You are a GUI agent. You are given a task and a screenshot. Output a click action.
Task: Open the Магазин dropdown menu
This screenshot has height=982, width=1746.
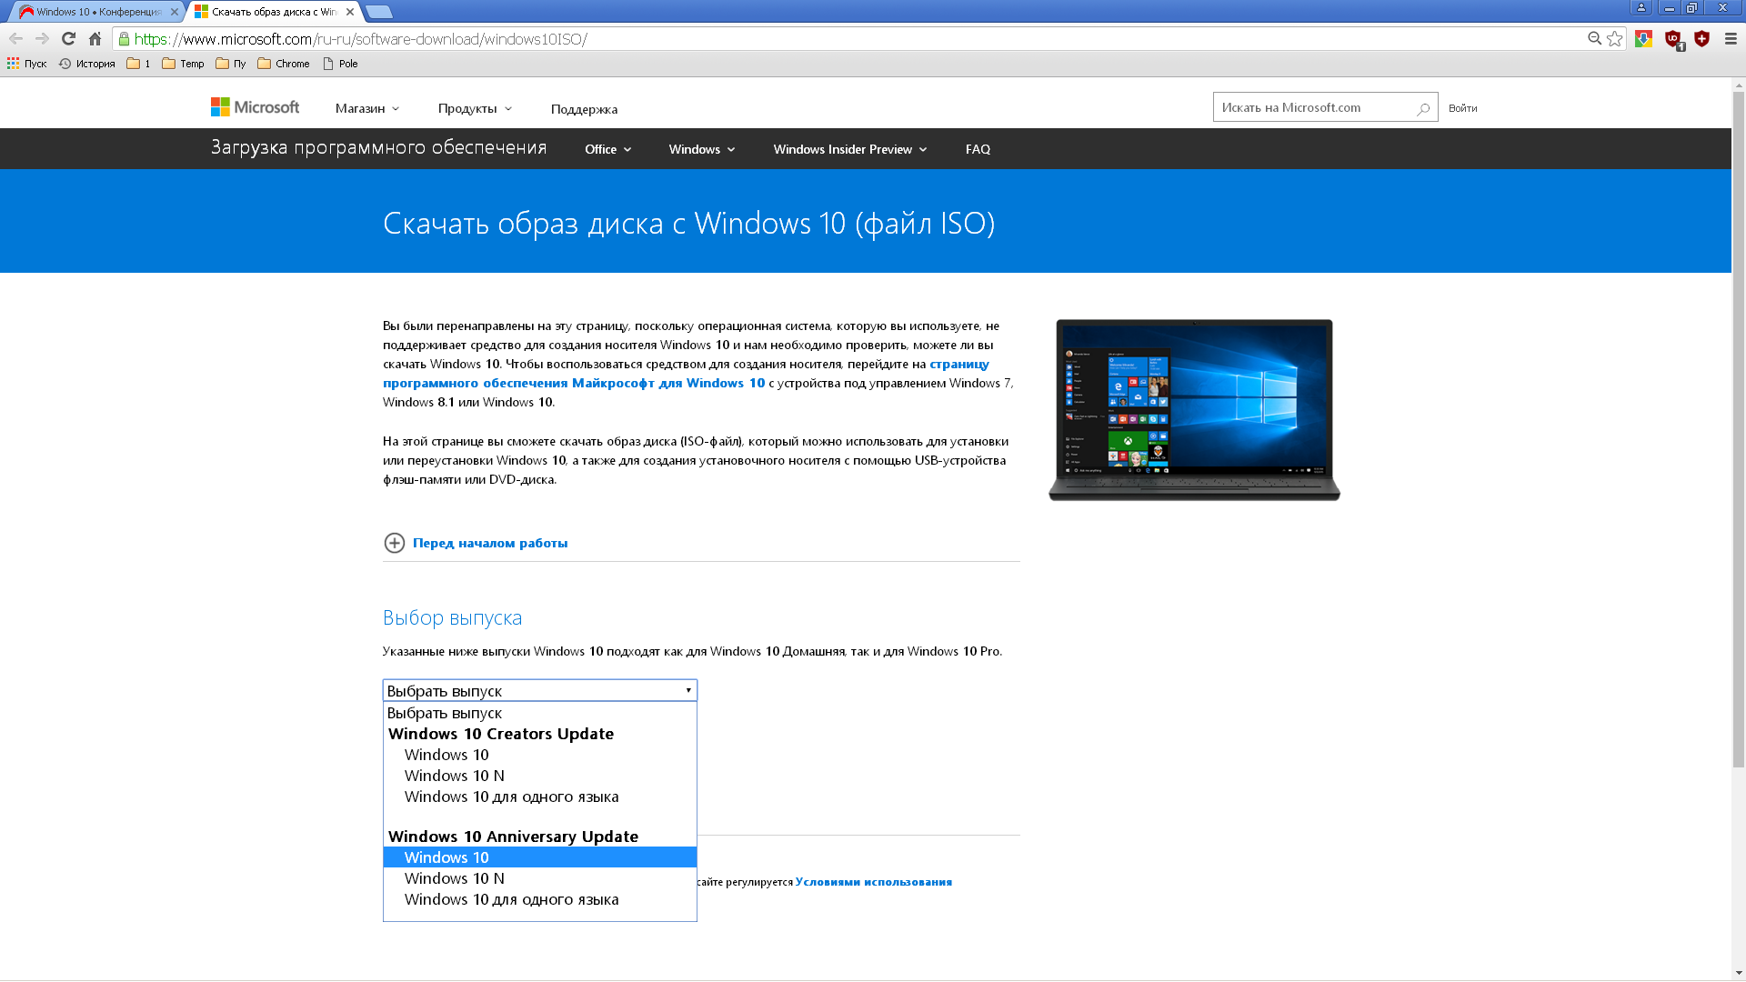[x=366, y=108]
